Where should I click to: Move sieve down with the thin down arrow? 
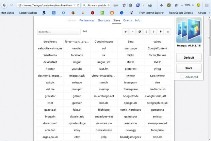coord(147,32)
